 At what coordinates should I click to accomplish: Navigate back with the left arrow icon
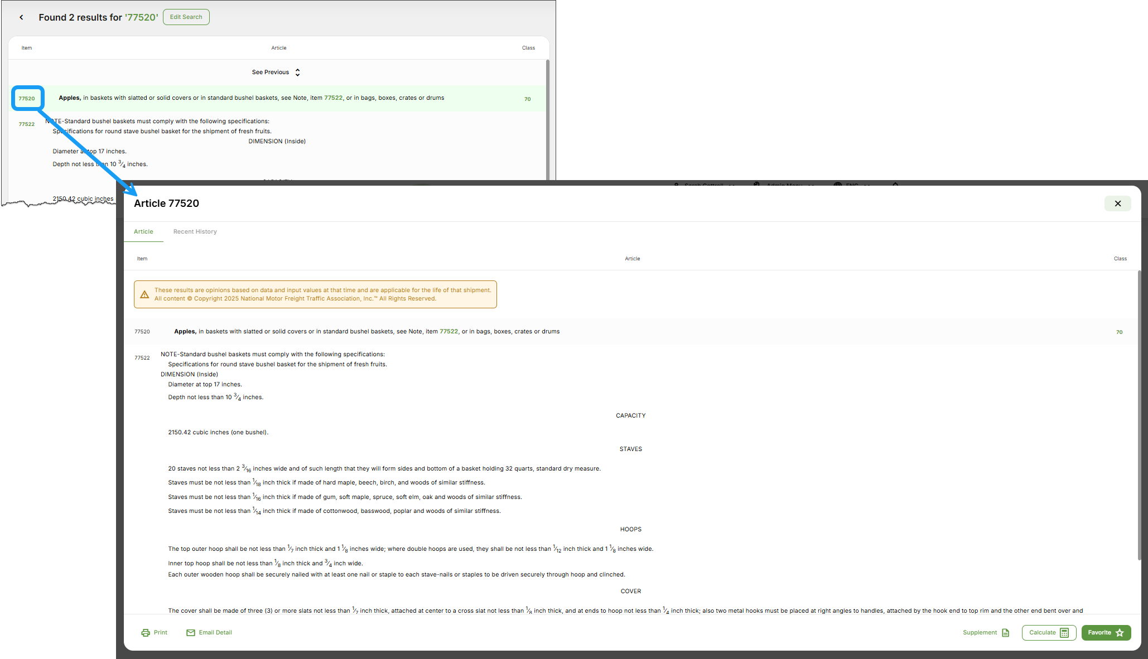pyautogui.click(x=21, y=17)
